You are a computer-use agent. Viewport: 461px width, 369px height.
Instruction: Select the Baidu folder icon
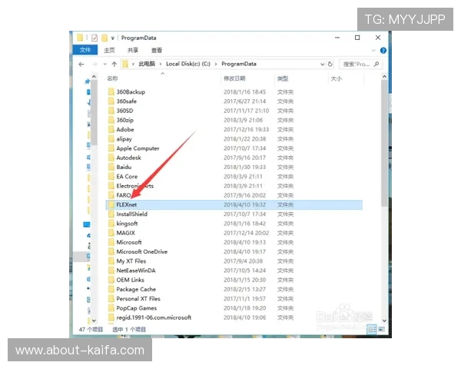pyautogui.click(x=111, y=167)
